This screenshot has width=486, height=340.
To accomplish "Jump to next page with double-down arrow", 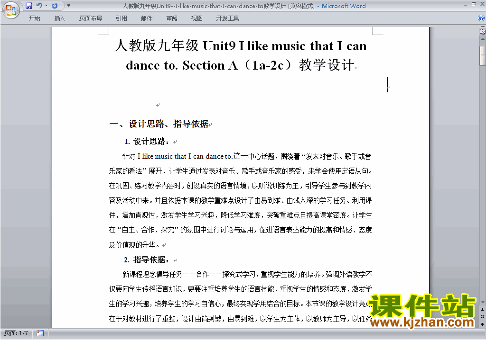I will pyautogui.click(x=482, y=324).
